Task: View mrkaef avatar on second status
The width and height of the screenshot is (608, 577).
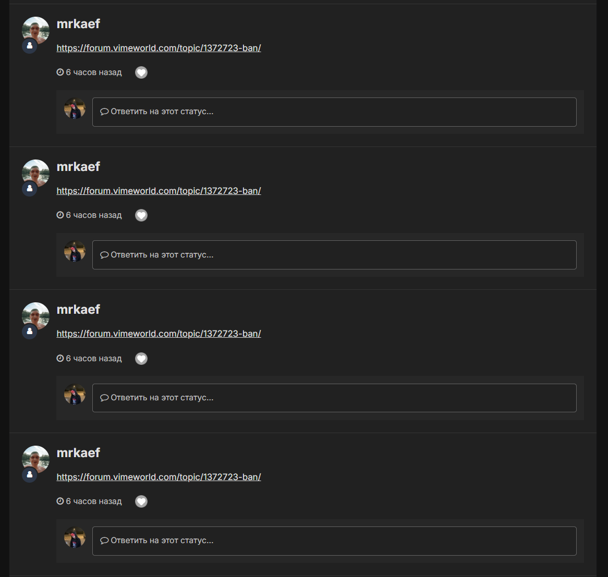Action: click(x=35, y=173)
